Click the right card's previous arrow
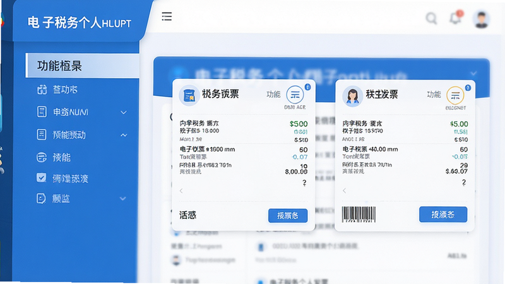The height and width of the screenshot is (284, 505). [344, 191]
